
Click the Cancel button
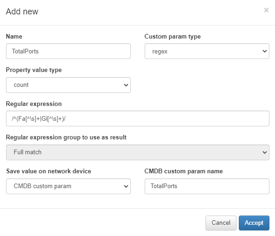tap(221, 223)
